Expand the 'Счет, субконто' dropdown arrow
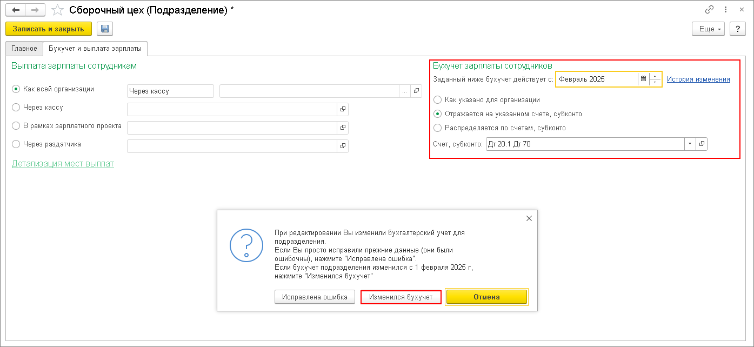The image size is (754, 347). (690, 144)
